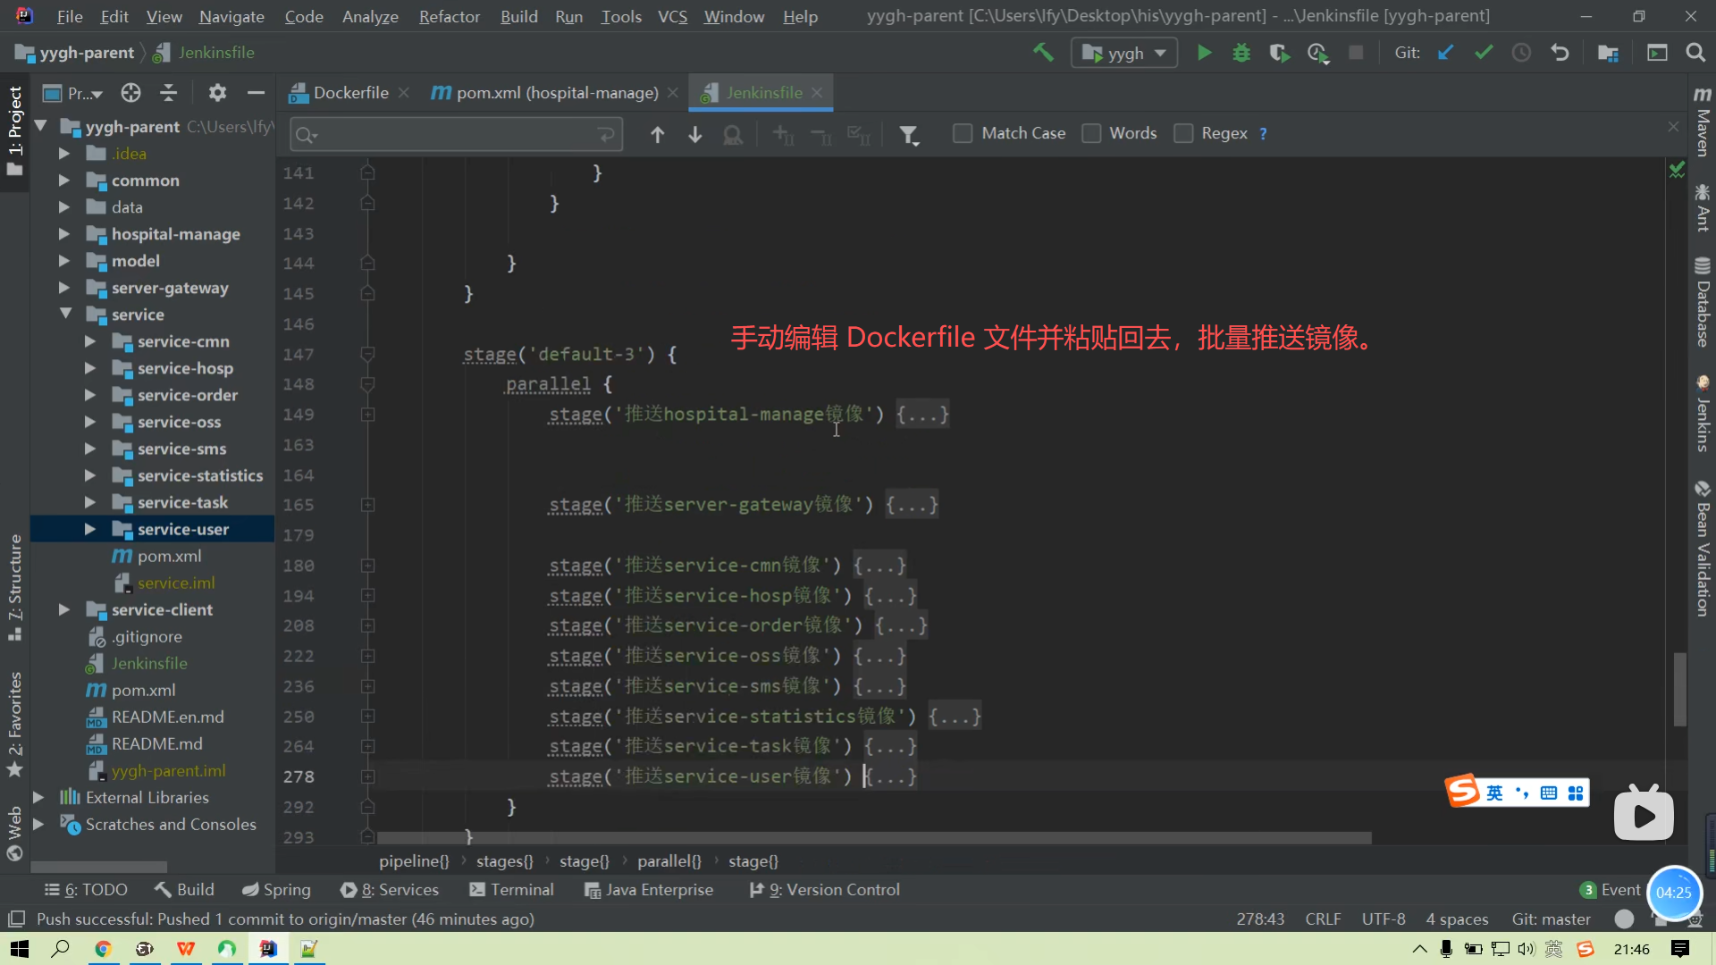Viewport: 1716px width, 965px height.
Task: Collapse the service folder
Action: coord(65,315)
